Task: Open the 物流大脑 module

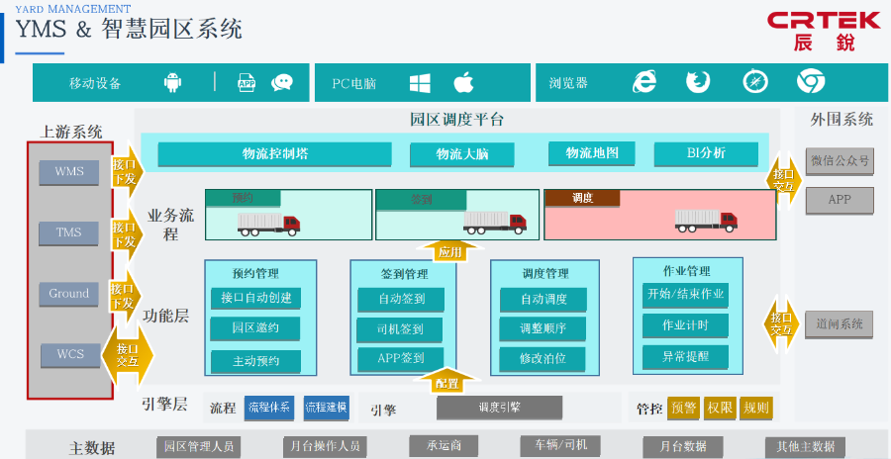Action: tap(462, 154)
